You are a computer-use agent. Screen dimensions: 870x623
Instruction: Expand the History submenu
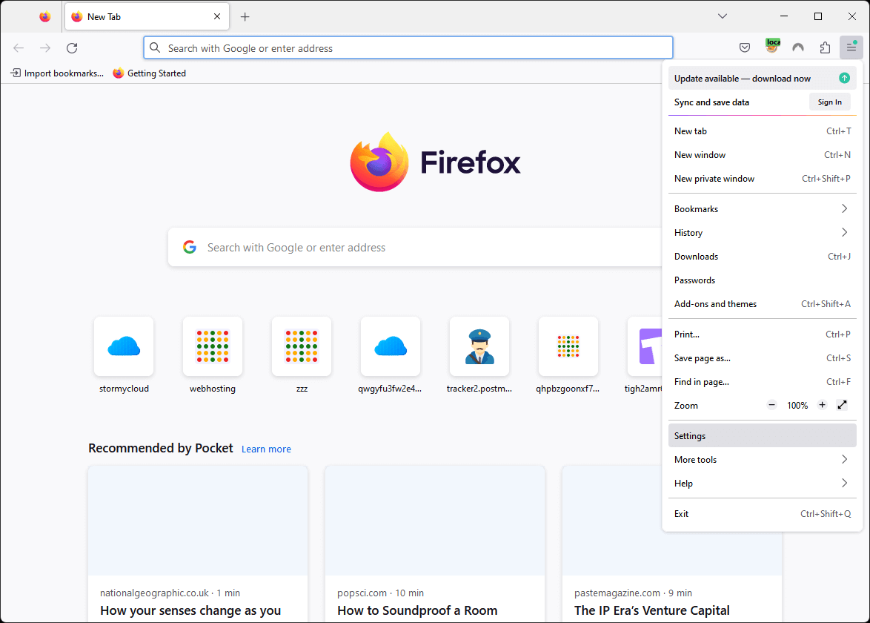click(x=762, y=232)
